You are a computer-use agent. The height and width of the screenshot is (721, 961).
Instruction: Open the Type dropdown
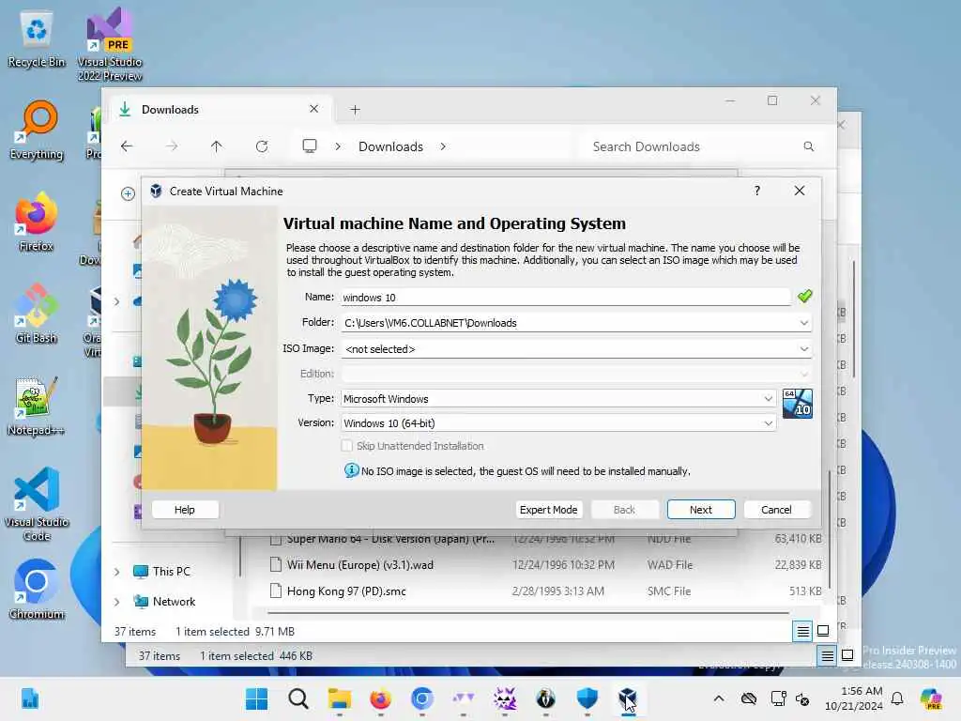click(x=768, y=398)
